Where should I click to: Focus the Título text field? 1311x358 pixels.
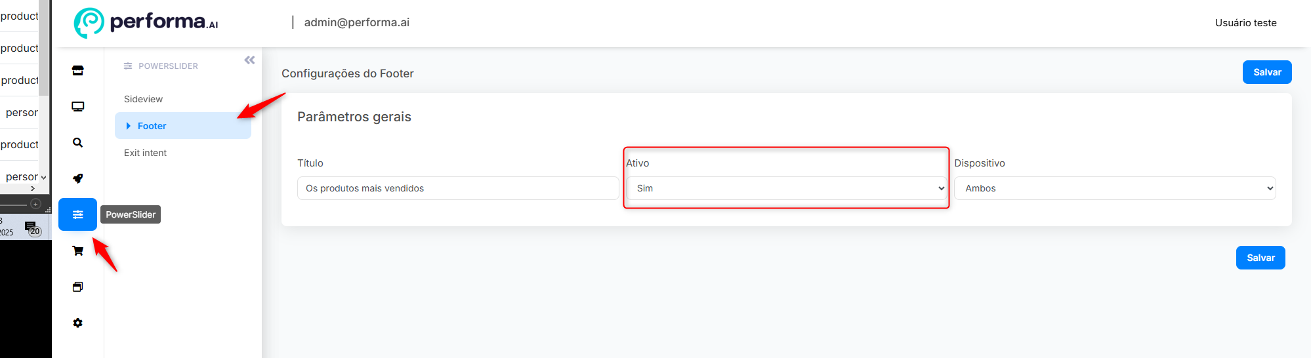click(458, 188)
